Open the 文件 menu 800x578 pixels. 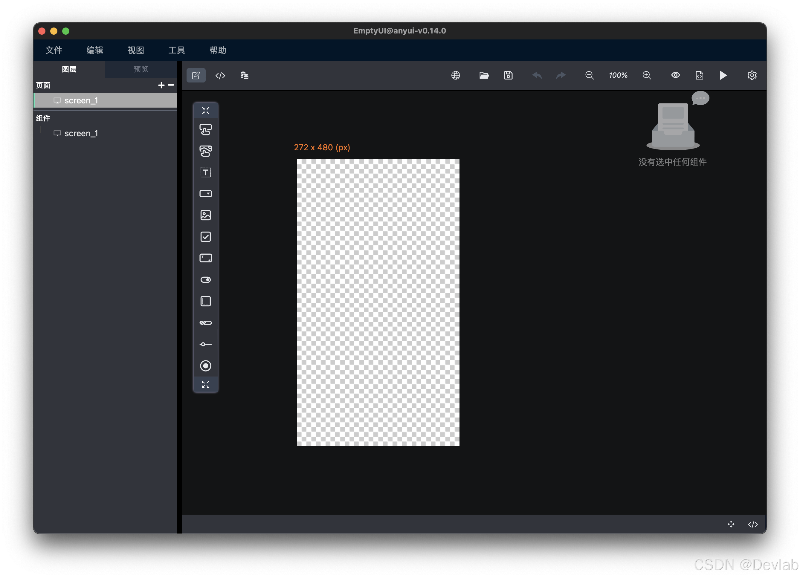(x=54, y=51)
